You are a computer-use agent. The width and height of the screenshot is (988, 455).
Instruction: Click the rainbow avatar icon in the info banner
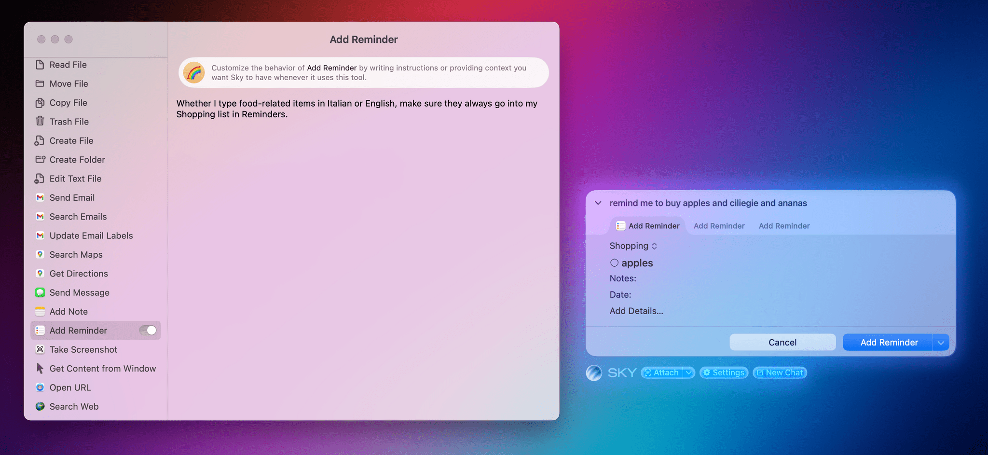click(x=194, y=72)
